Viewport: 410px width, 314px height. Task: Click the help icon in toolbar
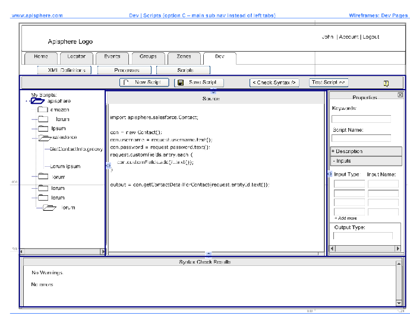point(386,83)
